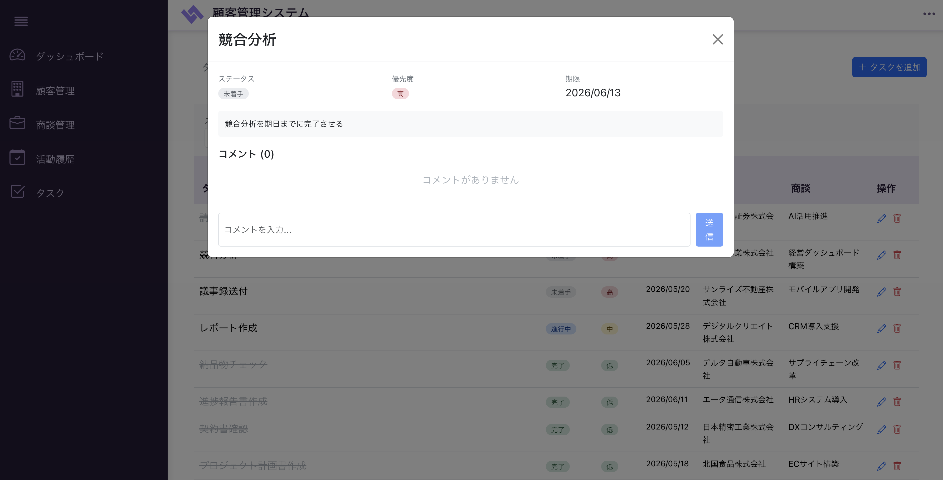Delete the 契約書確認 task
Screen dimensions: 943x480
point(897,429)
